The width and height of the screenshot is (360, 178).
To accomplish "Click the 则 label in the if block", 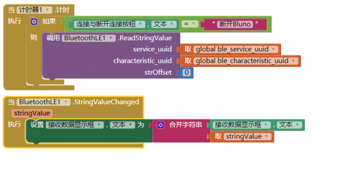I will point(34,37).
